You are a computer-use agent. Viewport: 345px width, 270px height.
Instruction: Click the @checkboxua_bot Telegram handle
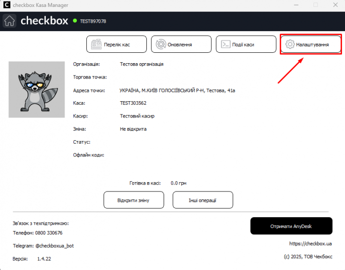click(55, 245)
